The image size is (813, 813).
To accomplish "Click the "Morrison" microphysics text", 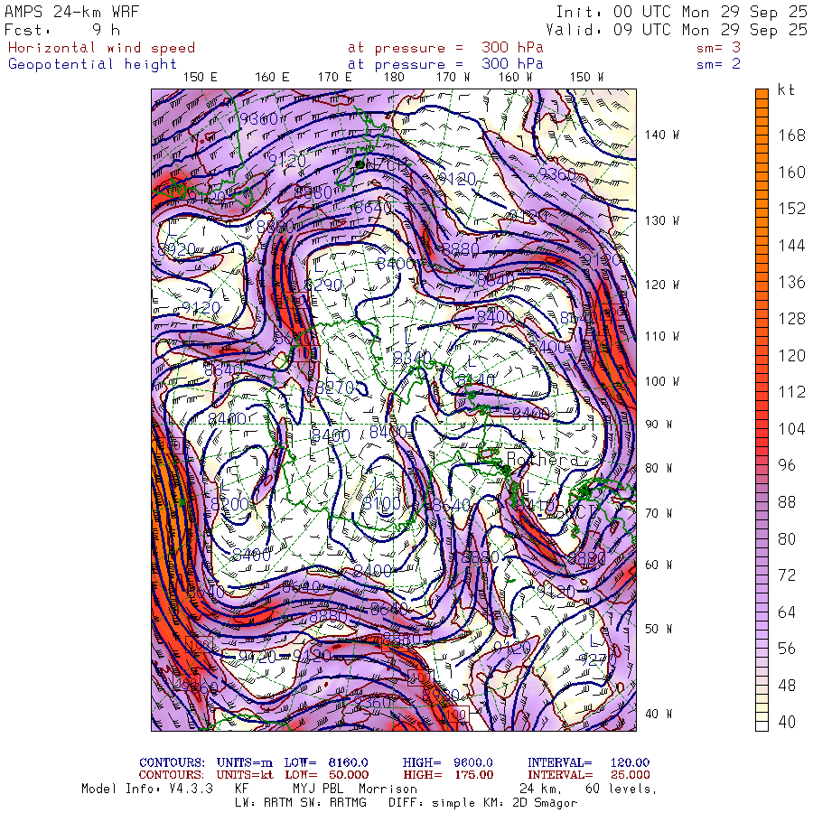I will click(388, 790).
